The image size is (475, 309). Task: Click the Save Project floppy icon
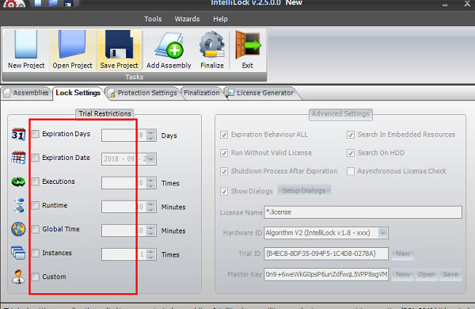pyautogui.click(x=119, y=44)
